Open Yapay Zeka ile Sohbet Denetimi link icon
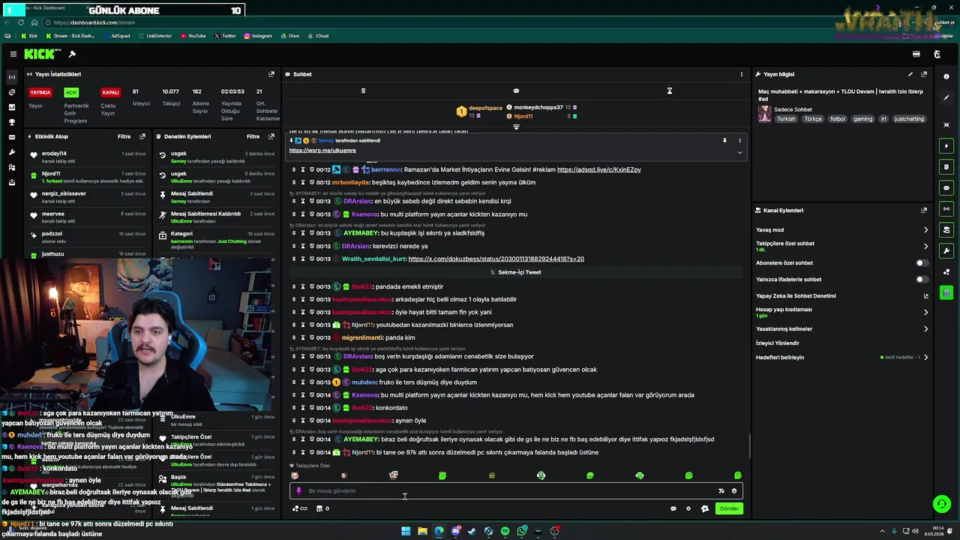This screenshot has height=540, width=960. [925, 296]
